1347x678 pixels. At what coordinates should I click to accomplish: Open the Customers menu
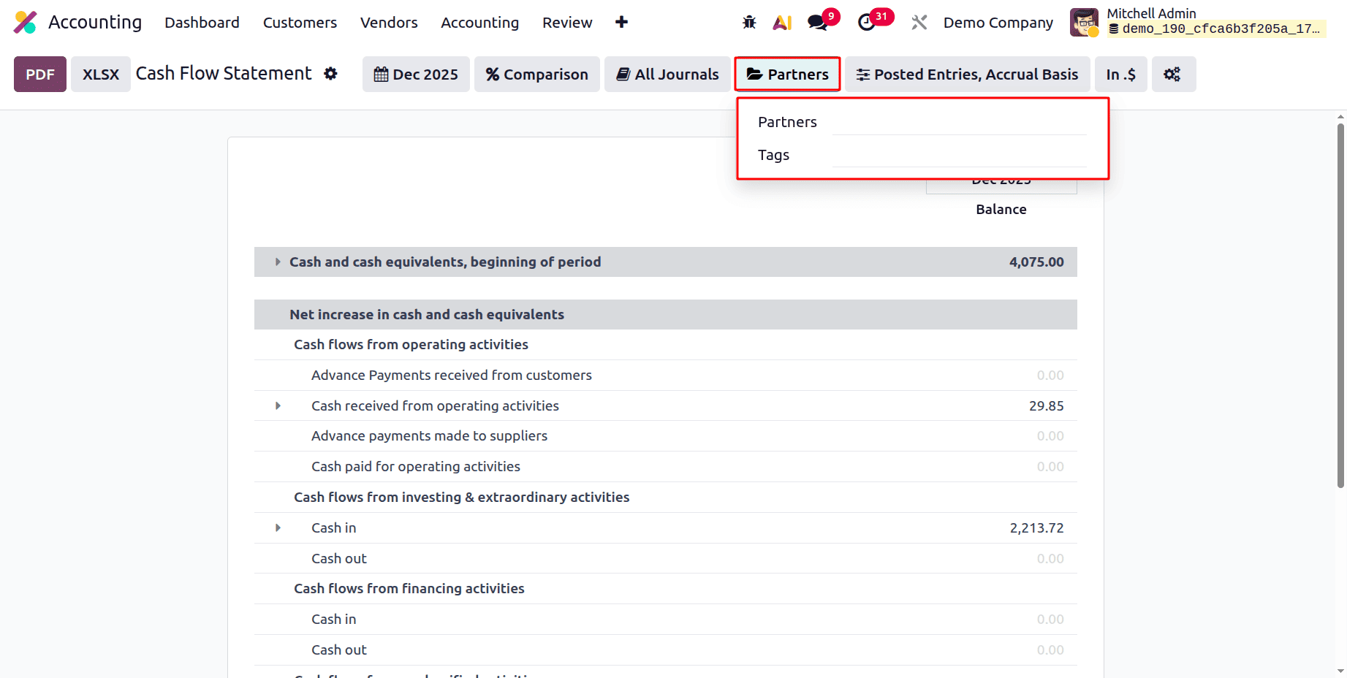tap(299, 22)
